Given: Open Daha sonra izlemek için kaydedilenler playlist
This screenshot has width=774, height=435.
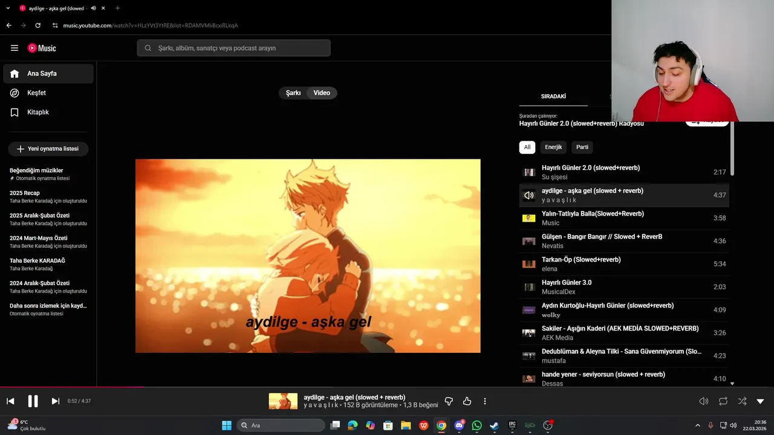Looking at the screenshot, I should pos(48,309).
